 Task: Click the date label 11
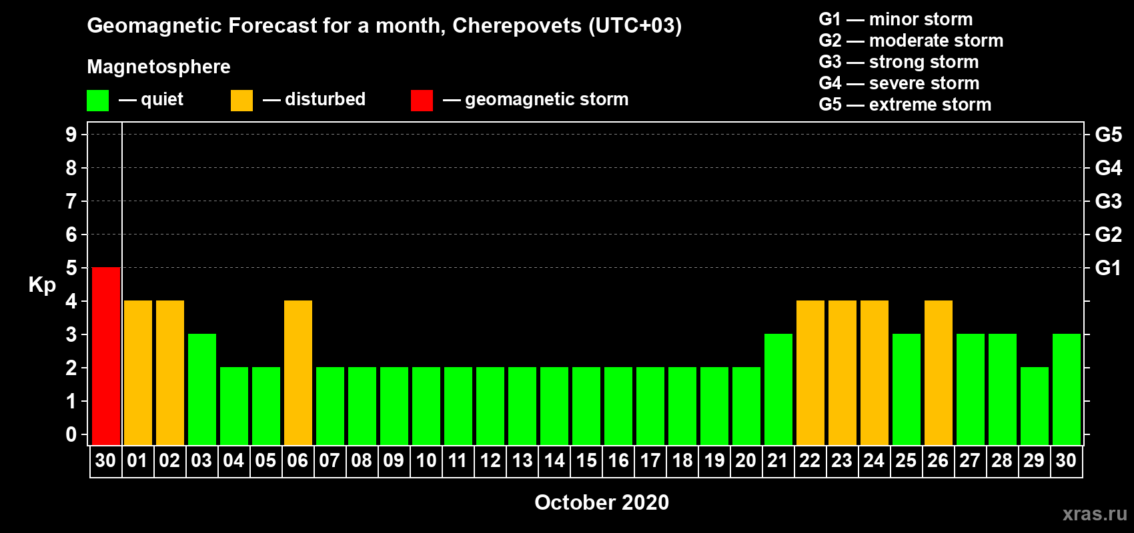pos(458,460)
